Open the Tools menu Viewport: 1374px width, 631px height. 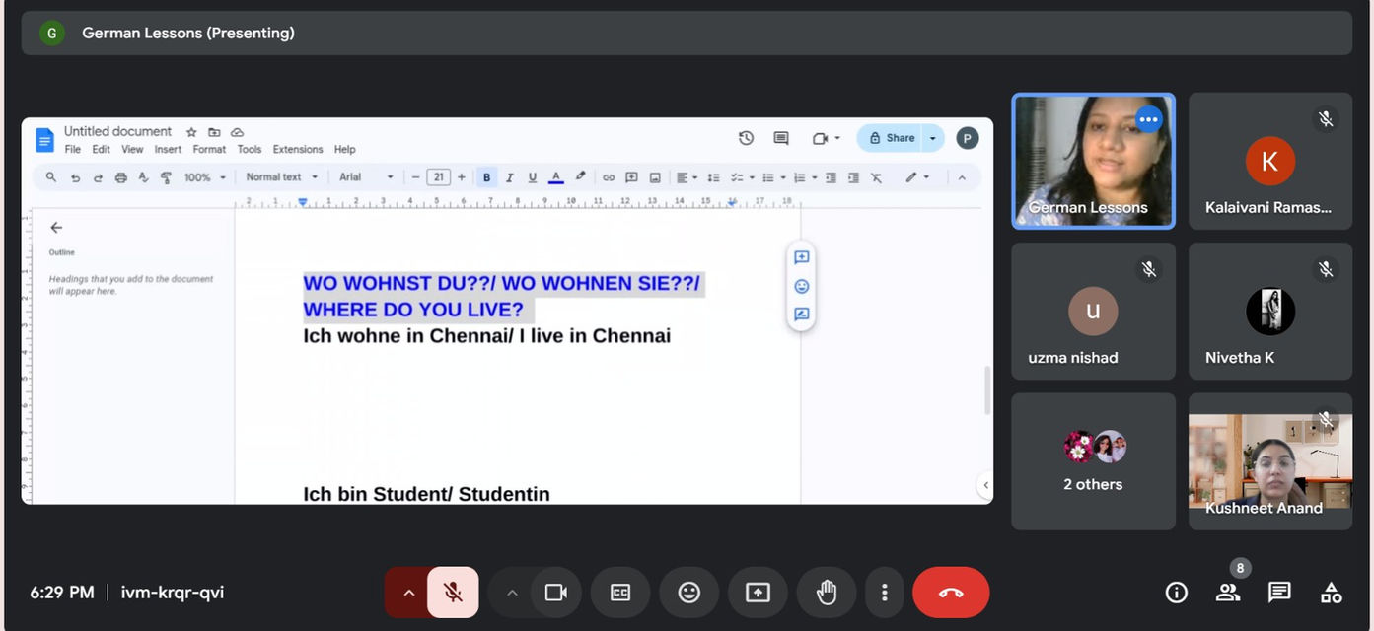(x=250, y=150)
